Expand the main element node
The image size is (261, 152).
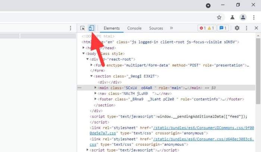point(95,87)
